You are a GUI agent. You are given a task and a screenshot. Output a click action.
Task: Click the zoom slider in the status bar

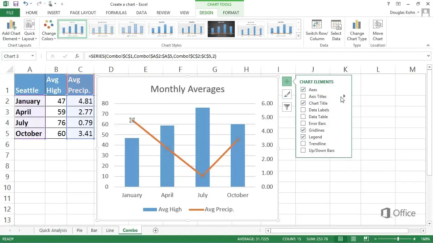(398, 239)
